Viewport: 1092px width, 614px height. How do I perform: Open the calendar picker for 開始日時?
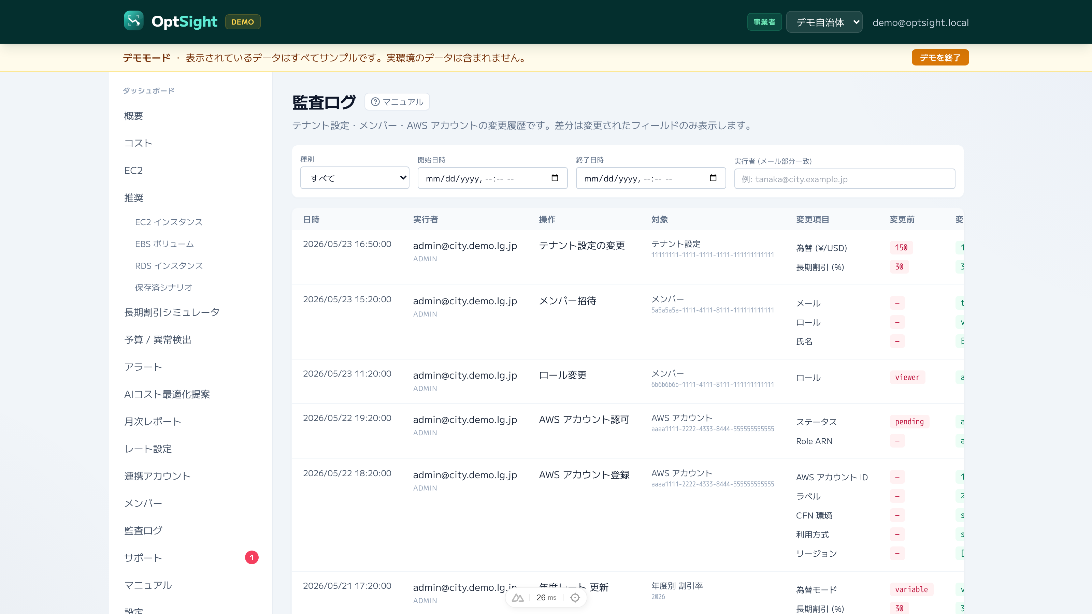(555, 178)
